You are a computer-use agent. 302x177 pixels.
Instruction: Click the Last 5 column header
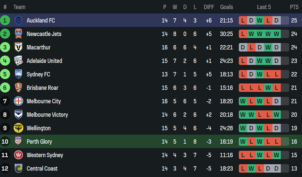pyautogui.click(x=264, y=7)
